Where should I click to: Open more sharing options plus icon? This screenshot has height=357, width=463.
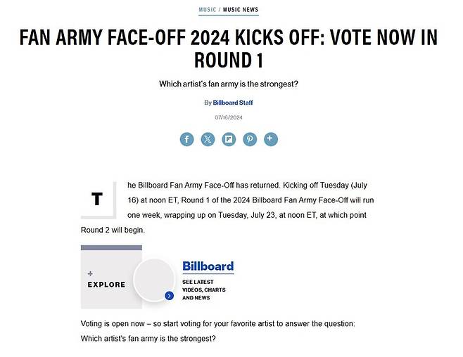(x=271, y=139)
